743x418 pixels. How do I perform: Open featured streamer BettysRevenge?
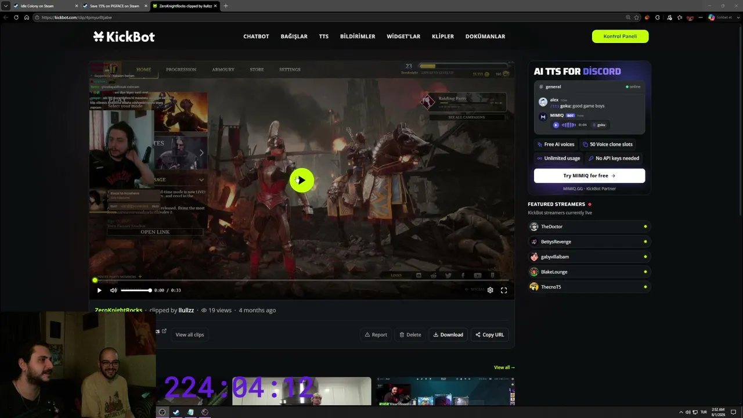point(588,242)
